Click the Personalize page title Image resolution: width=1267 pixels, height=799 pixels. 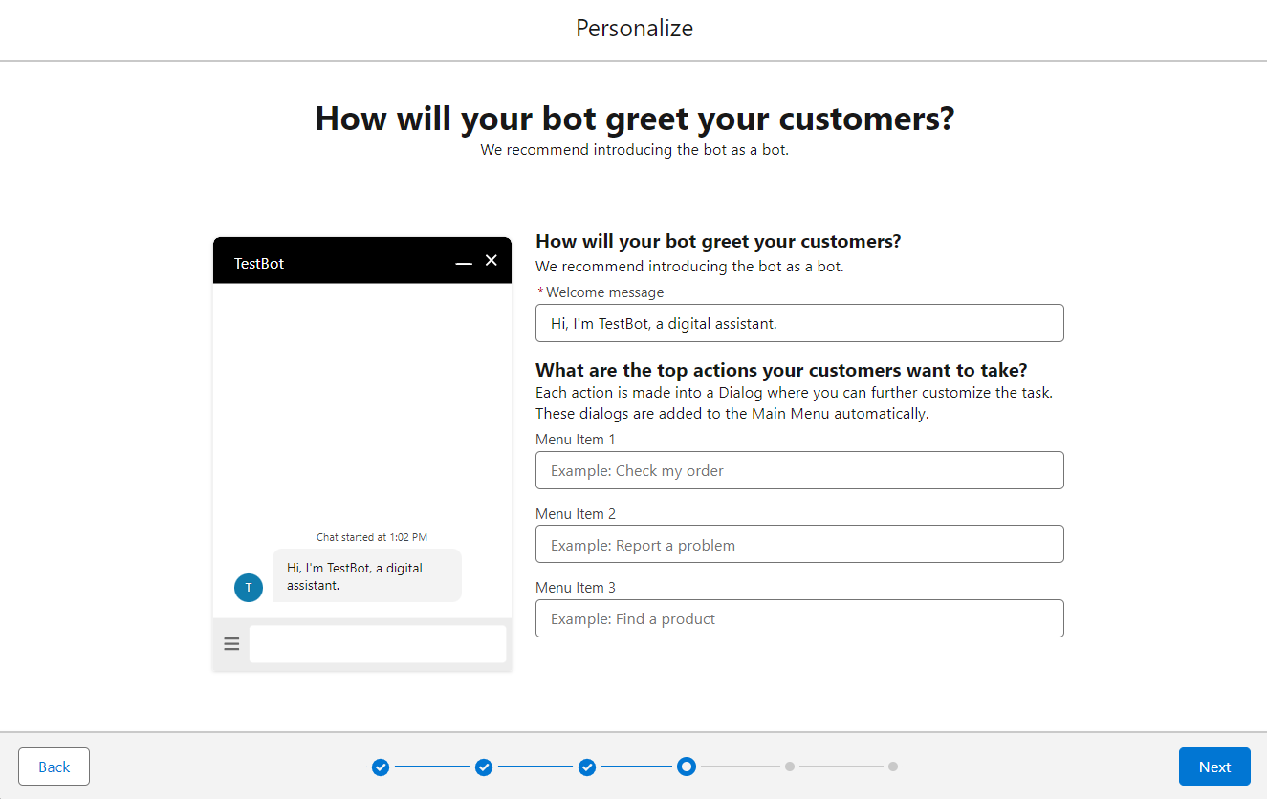pyautogui.click(x=634, y=29)
